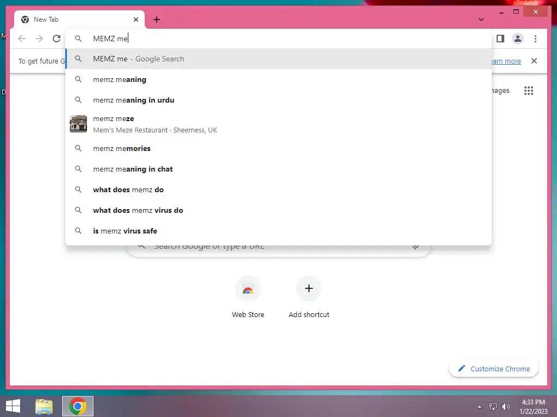Reload the page with the refresh icon

(57, 39)
